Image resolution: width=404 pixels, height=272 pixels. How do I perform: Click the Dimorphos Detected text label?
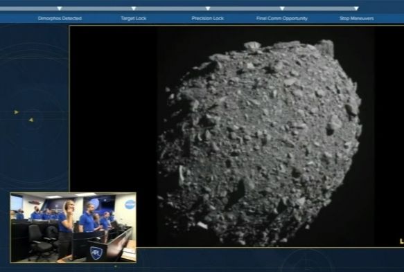point(60,19)
